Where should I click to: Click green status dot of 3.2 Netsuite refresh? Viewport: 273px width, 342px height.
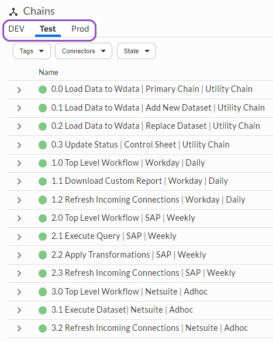(43, 329)
